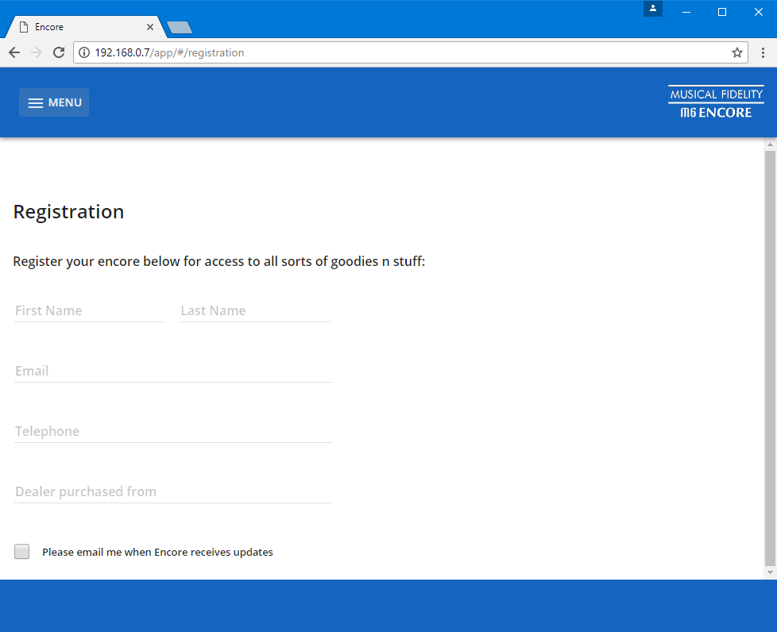777x632 pixels.
Task: Select the Encore browser tab
Action: click(x=84, y=27)
